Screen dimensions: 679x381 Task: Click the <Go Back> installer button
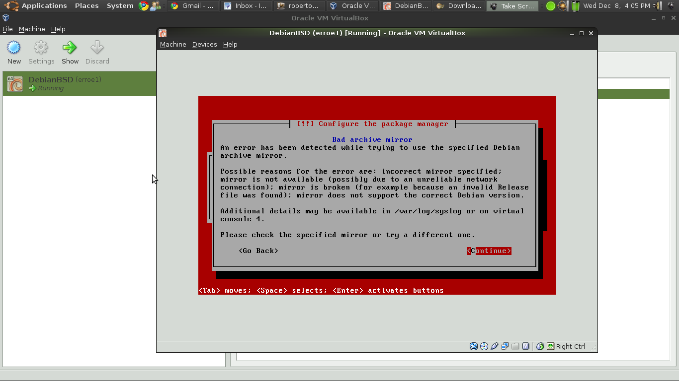click(258, 251)
